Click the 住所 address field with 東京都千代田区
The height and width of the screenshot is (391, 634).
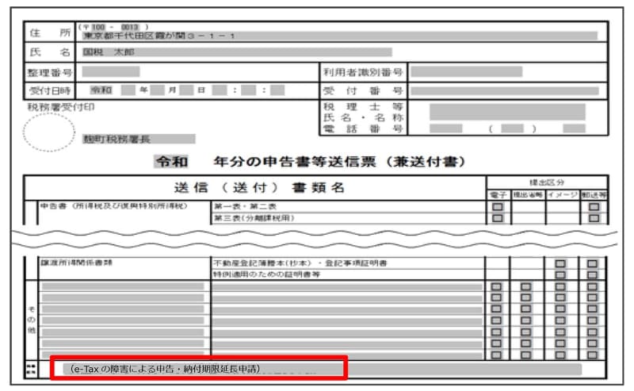click(x=340, y=36)
